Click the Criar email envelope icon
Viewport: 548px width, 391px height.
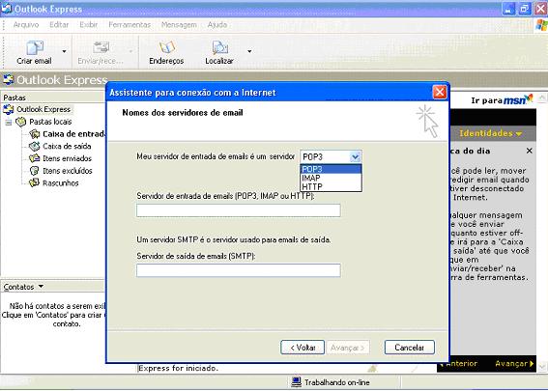[x=34, y=48]
